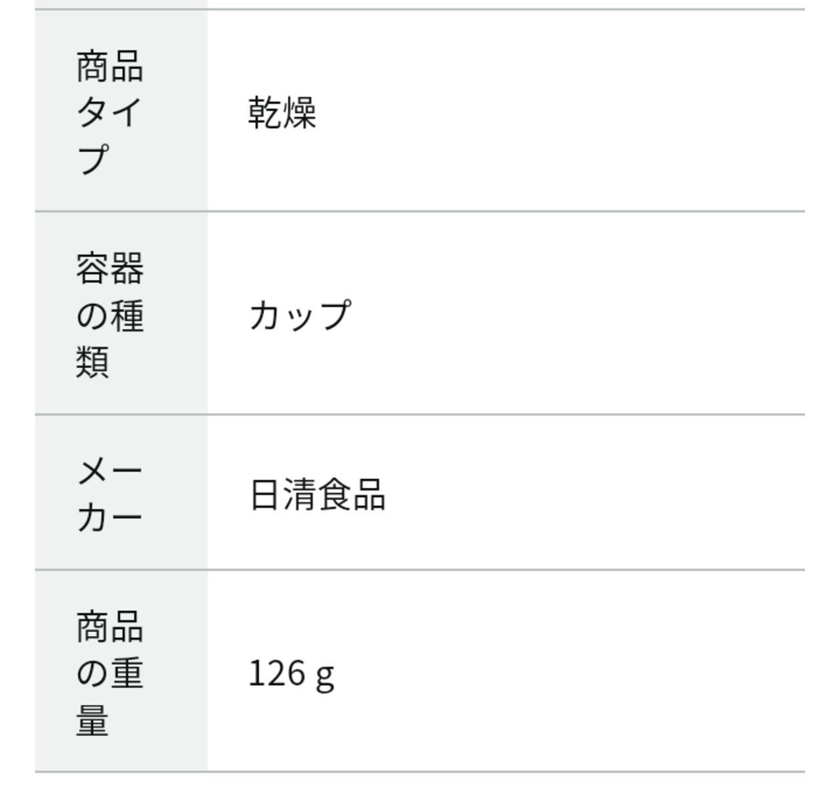Click the 126 g weight value
Viewport: 840px width, 787px height.
(291, 673)
